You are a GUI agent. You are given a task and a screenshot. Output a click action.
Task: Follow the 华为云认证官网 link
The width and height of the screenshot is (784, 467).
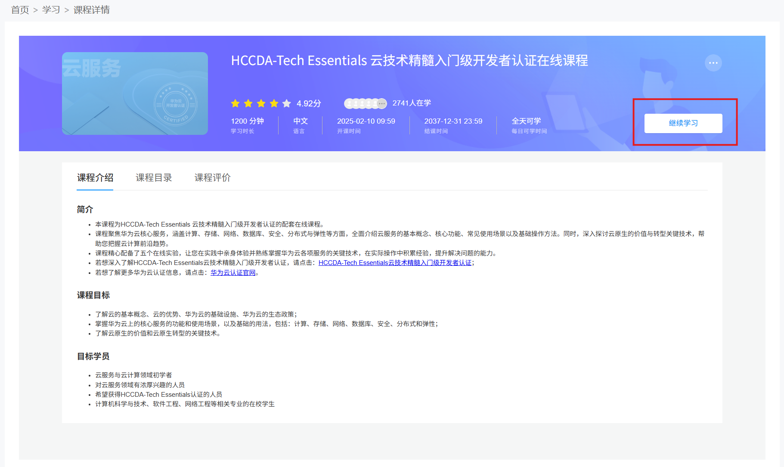click(x=233, y=273)
